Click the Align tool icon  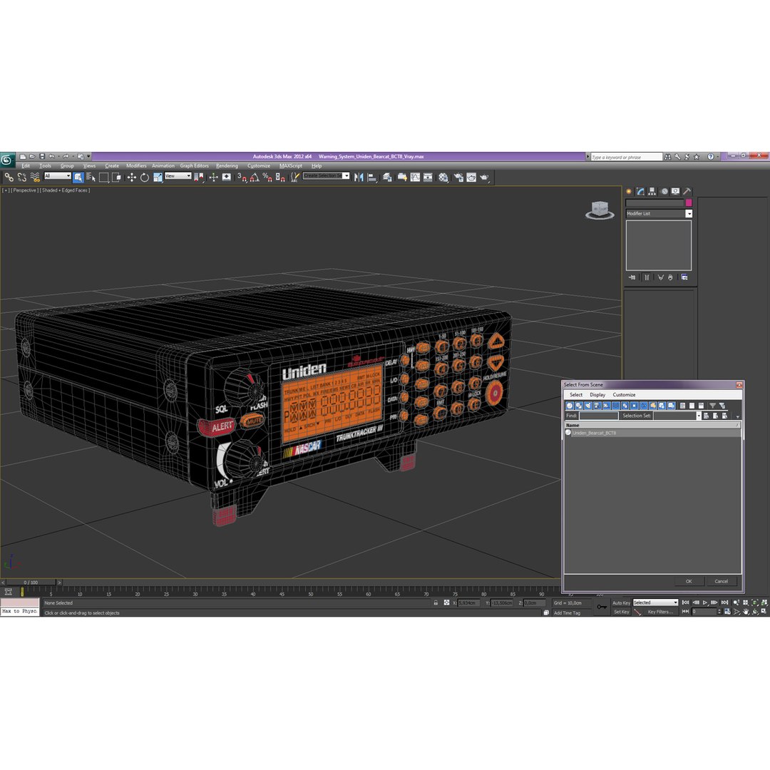[371, 178]
